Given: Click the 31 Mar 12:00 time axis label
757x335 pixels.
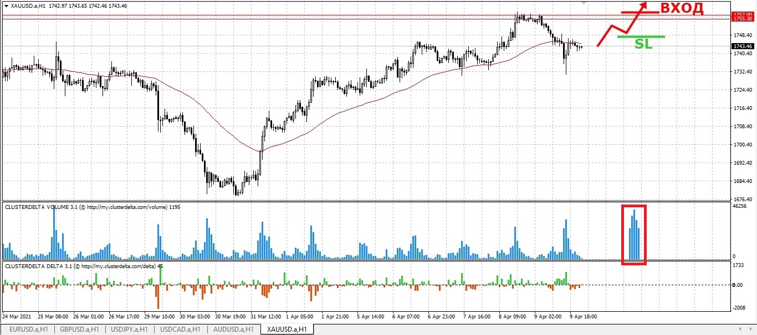Looking at the screenshot, I should pos(267,317).
